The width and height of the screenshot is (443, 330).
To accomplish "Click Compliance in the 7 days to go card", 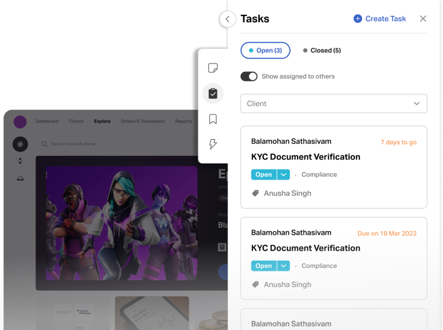I will 319,175.
